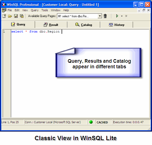Restore the inner query document window
This screenshot has width=152, height=145.
[144, 10]
